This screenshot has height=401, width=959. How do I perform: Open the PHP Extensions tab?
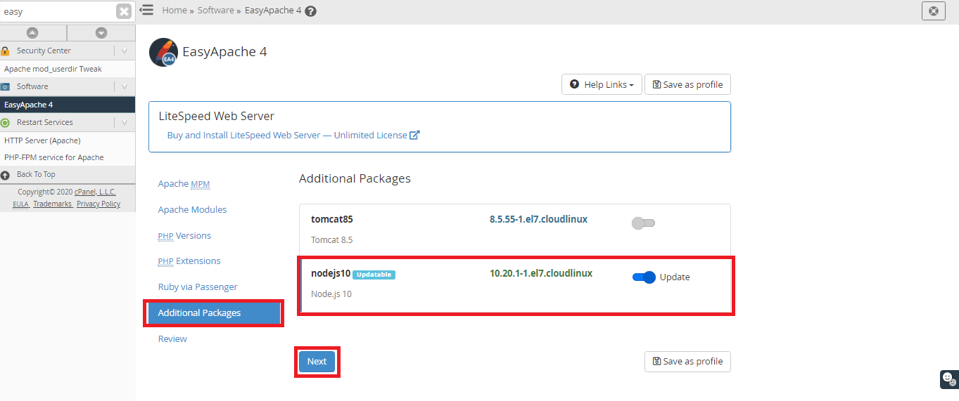coord(189,261)
